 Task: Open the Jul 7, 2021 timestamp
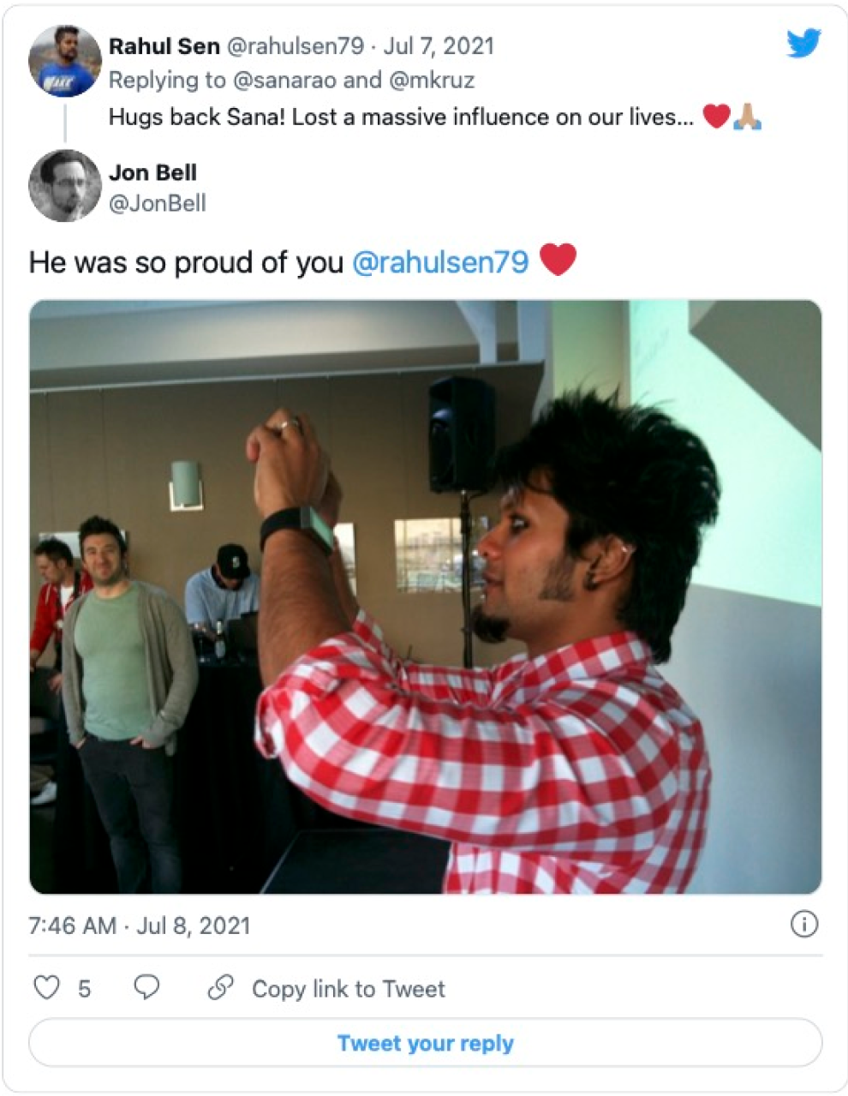click(x=439, y=46)
